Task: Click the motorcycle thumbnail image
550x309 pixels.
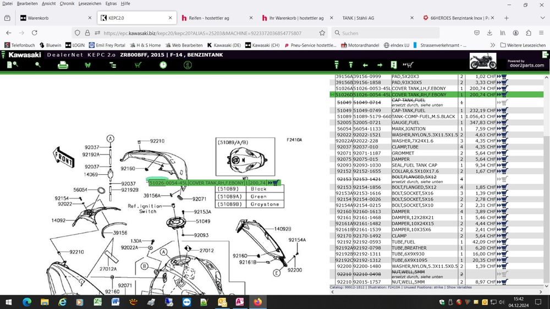Action: [483, 61]
